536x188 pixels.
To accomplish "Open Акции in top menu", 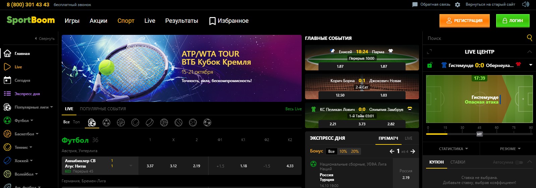I will [x=99, y=21].
